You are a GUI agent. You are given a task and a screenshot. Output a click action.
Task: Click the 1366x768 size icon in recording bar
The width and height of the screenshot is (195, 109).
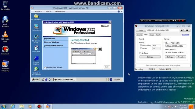tap(142, 21)
